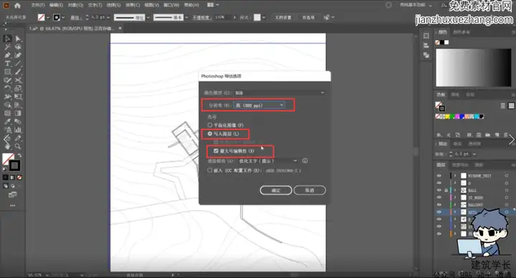Enable the 嵌入 ICC 配置文件 checkbox
Image resolution: width=516 pixels, height=278 pixels.
tap(209, 170)
